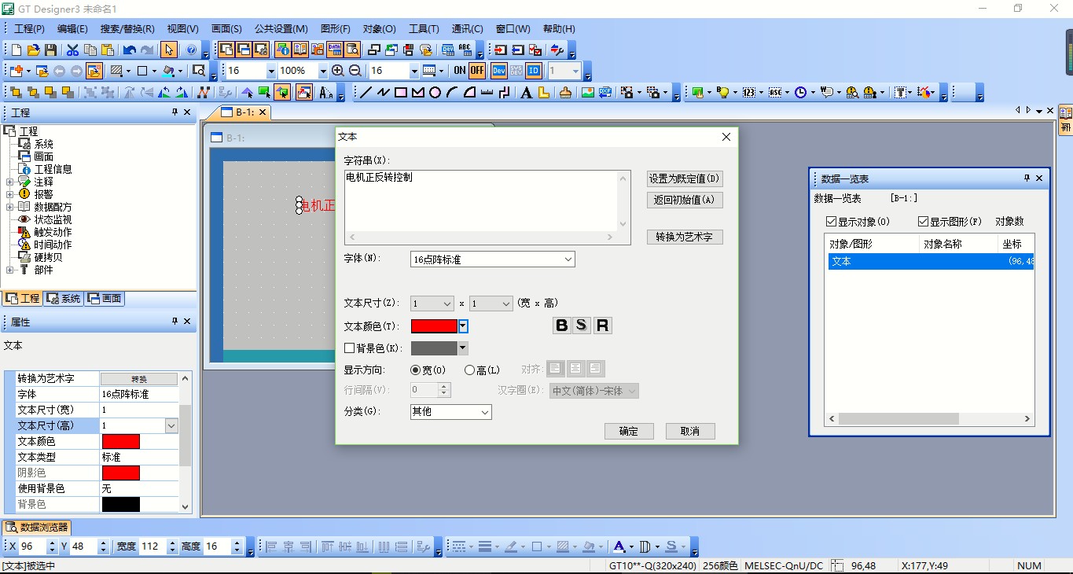Expand the 数据配方 tree node
Image resolution: width=1073 pixels, height=574 pixels.
click(10, 207)
